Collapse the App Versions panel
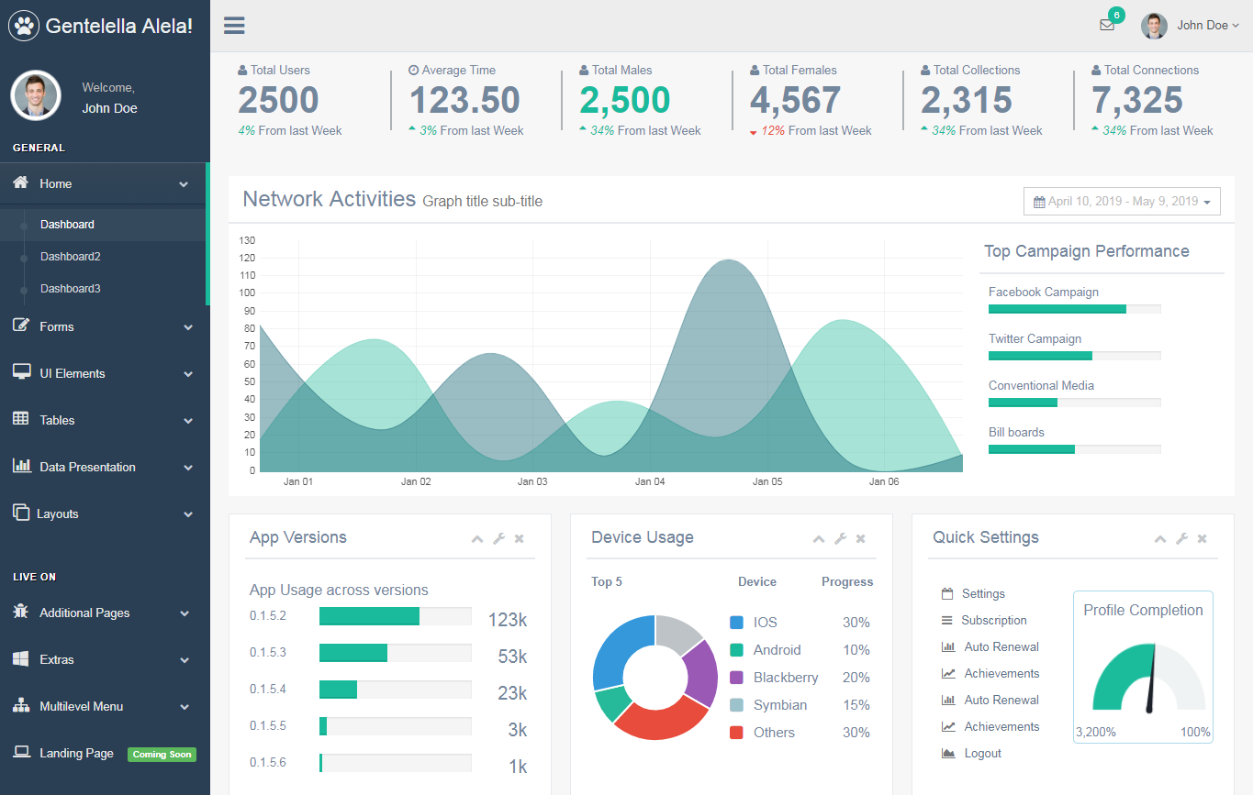The width and height of the screenshot is (1253, 795). [477, 539]
